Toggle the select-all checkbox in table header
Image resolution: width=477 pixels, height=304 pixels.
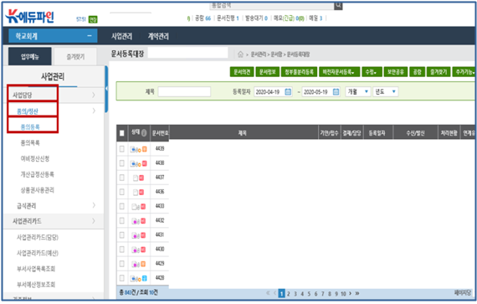point(122,133)
